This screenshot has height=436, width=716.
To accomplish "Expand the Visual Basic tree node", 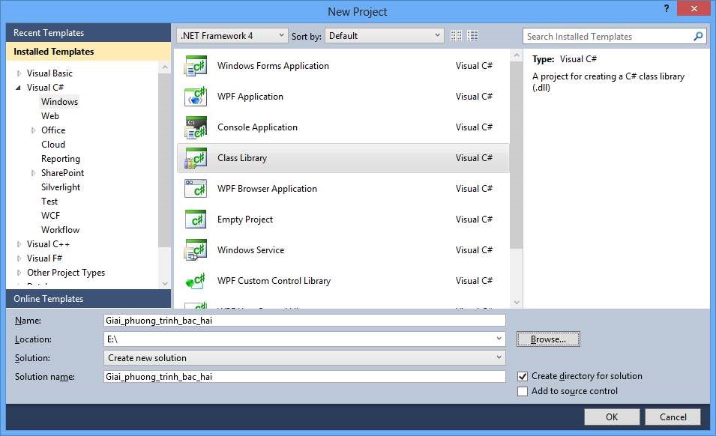I will (x=19, y=73).
